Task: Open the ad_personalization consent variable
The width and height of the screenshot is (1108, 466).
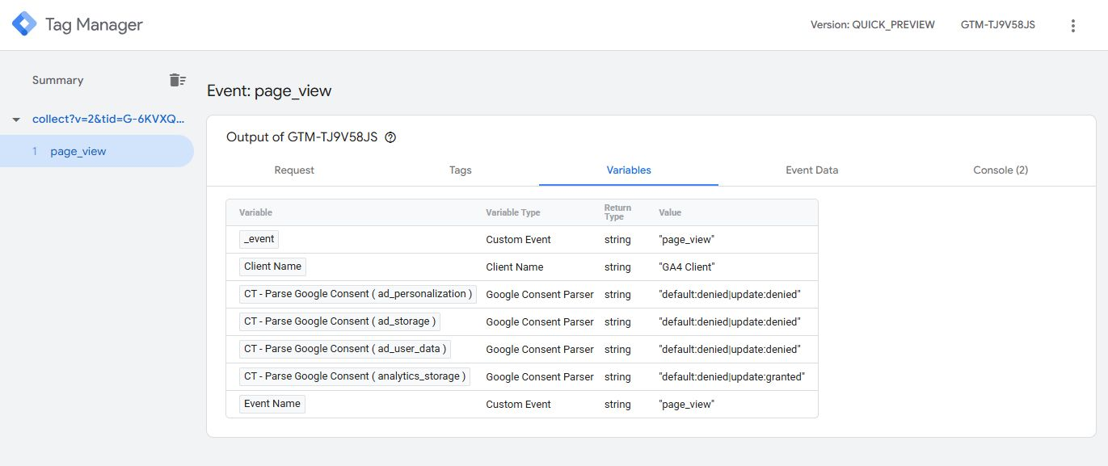Action: click(x=357, y=294)
